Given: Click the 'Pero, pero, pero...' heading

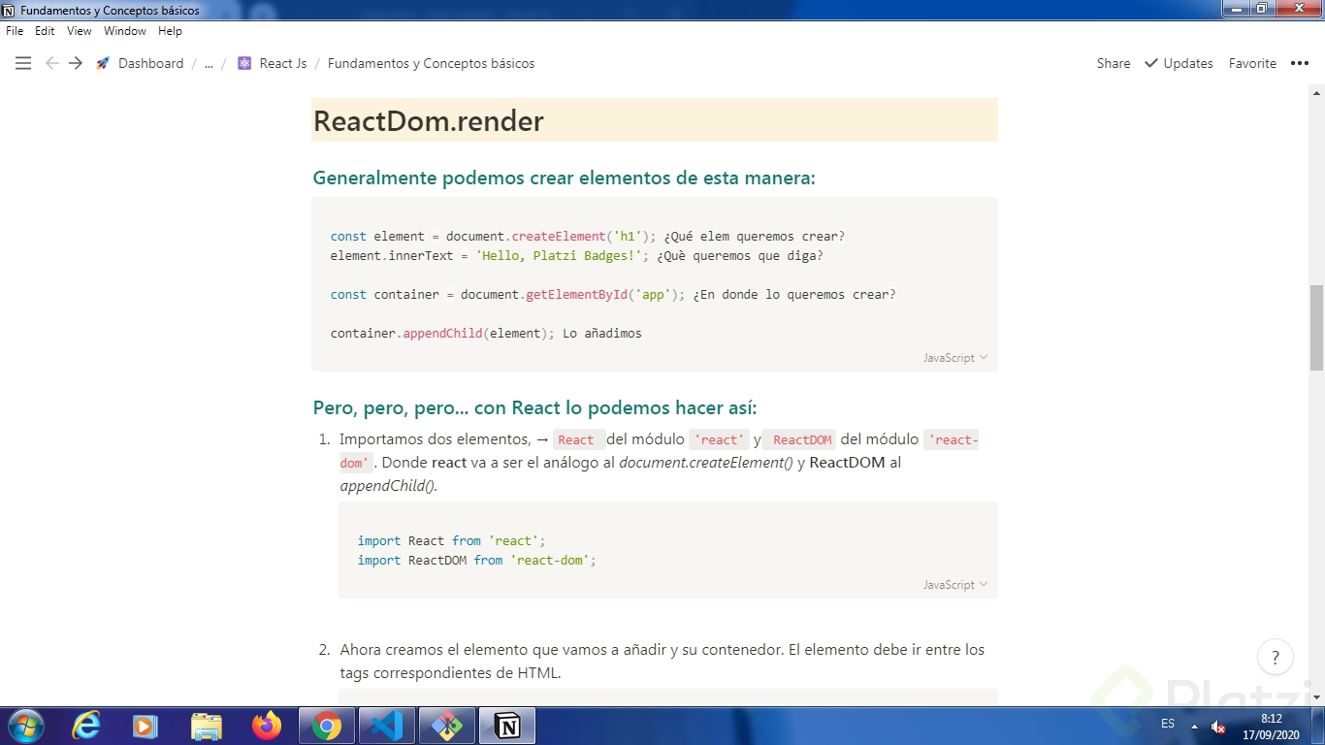Looking at the screenshot, I should (x=534, y=407).
